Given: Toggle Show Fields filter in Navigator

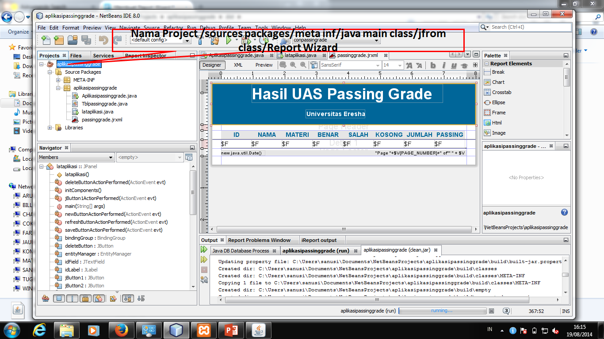Looking at the screenshot, I should pos(58,298).
